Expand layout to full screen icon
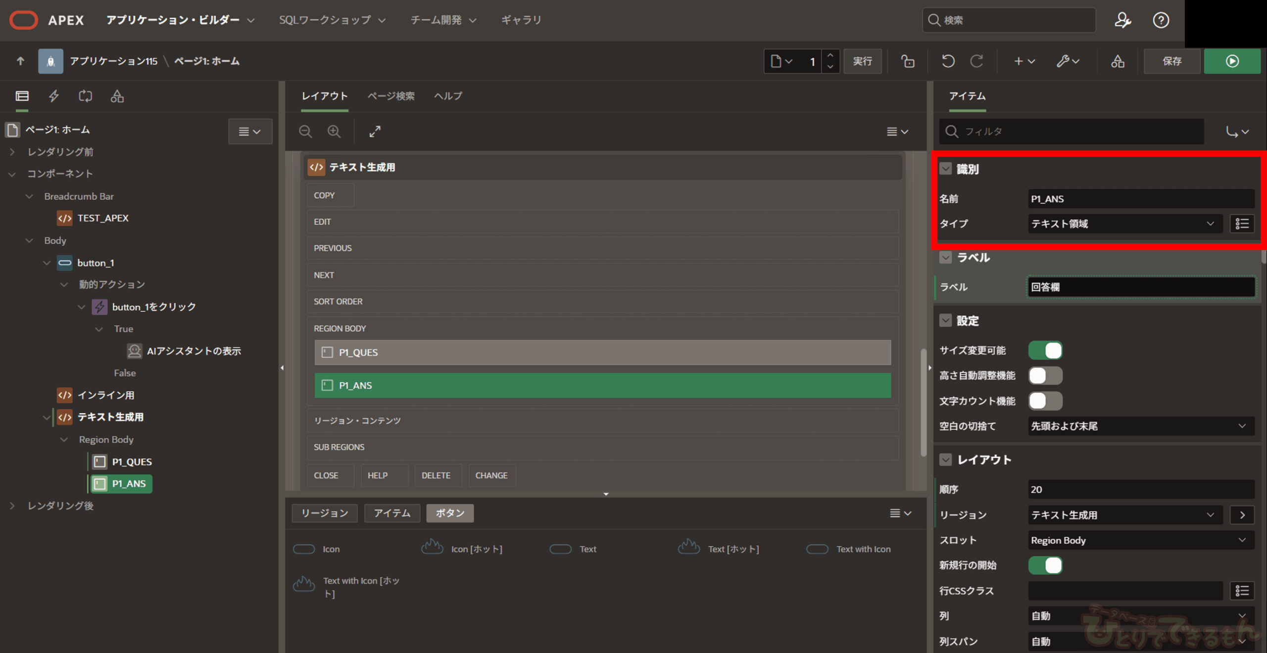The width and height of the screenshot is (1267, 653). tap(375, 131)
